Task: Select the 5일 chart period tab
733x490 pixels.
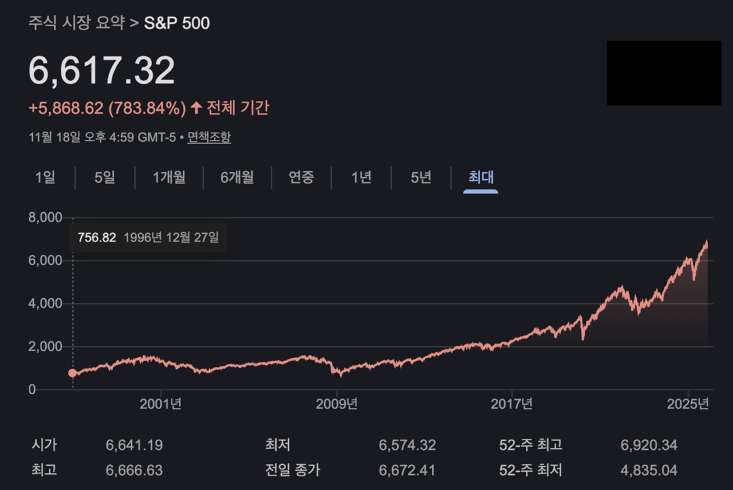Action: point(105,178)
